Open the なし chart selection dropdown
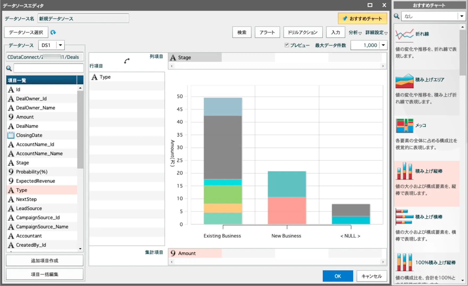 click(x=462, y=16)
